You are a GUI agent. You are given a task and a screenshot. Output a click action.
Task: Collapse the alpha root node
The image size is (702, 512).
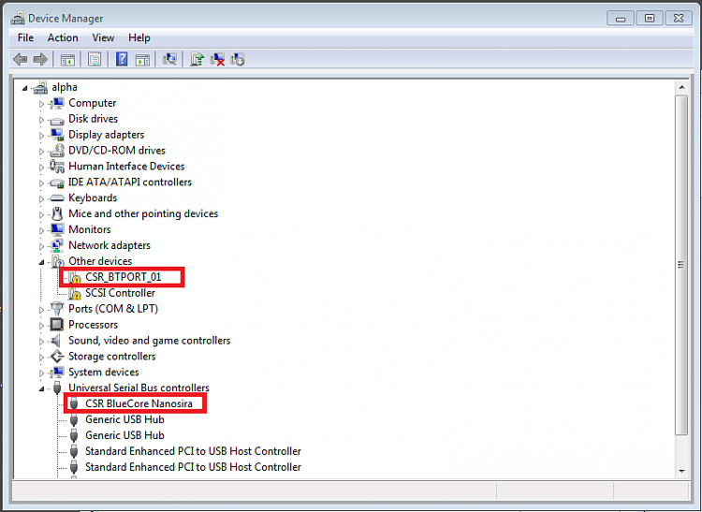24,88
